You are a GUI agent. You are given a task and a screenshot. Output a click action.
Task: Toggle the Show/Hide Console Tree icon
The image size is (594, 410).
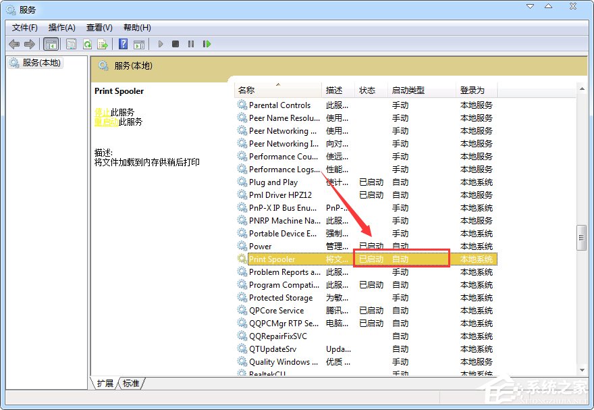pos(51,44)
